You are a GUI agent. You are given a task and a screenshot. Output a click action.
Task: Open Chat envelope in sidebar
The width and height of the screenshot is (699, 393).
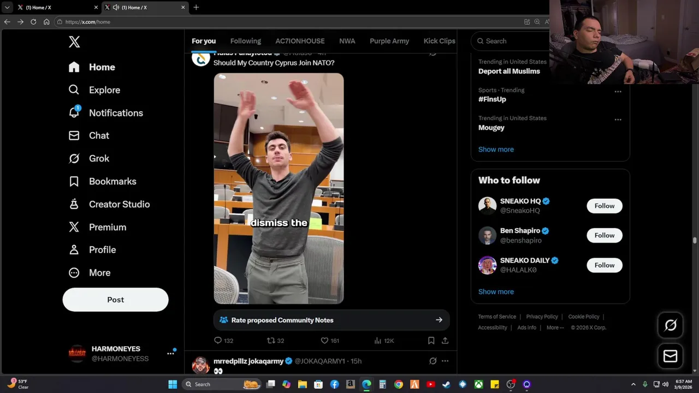coord(88,135)
